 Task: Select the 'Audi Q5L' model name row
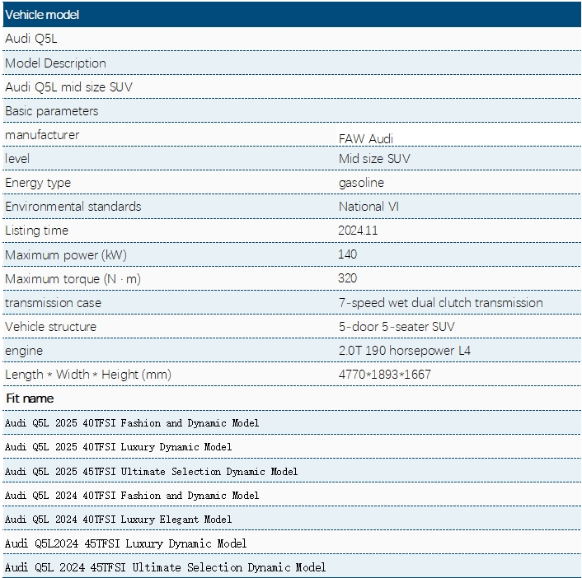[x=292, y=39]
